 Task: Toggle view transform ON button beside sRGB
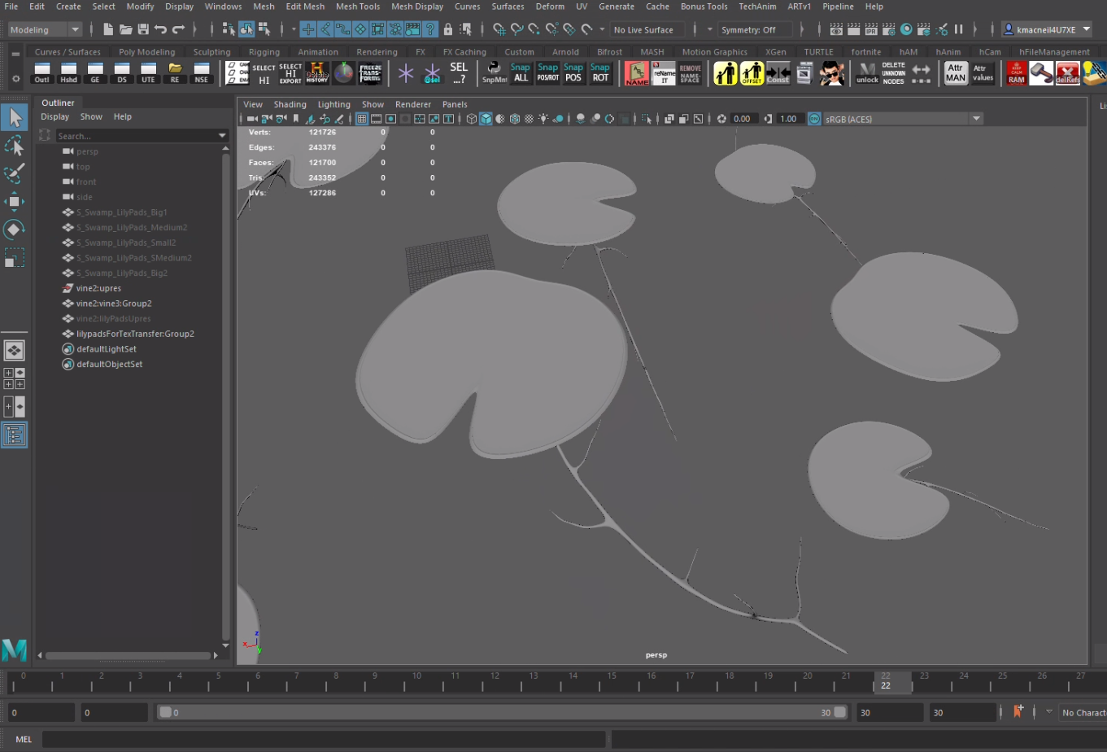pyautogui.click(x=814, y=119)
